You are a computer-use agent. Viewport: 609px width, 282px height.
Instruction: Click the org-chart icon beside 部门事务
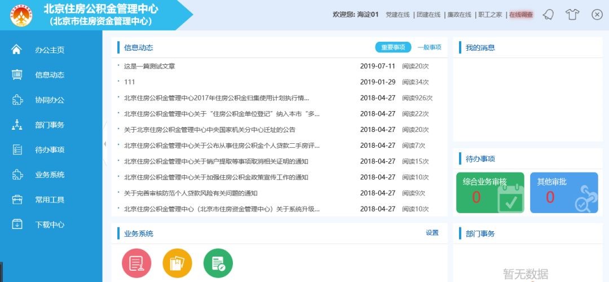coord(17,125)
